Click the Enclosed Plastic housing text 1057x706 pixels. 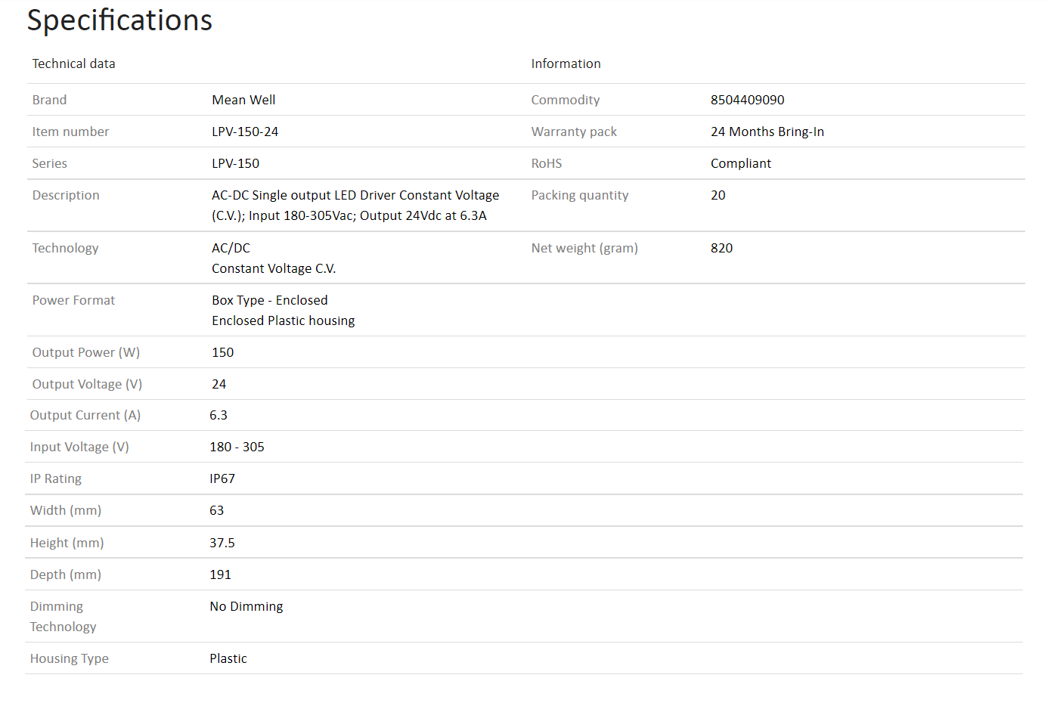tap(283, 320)
